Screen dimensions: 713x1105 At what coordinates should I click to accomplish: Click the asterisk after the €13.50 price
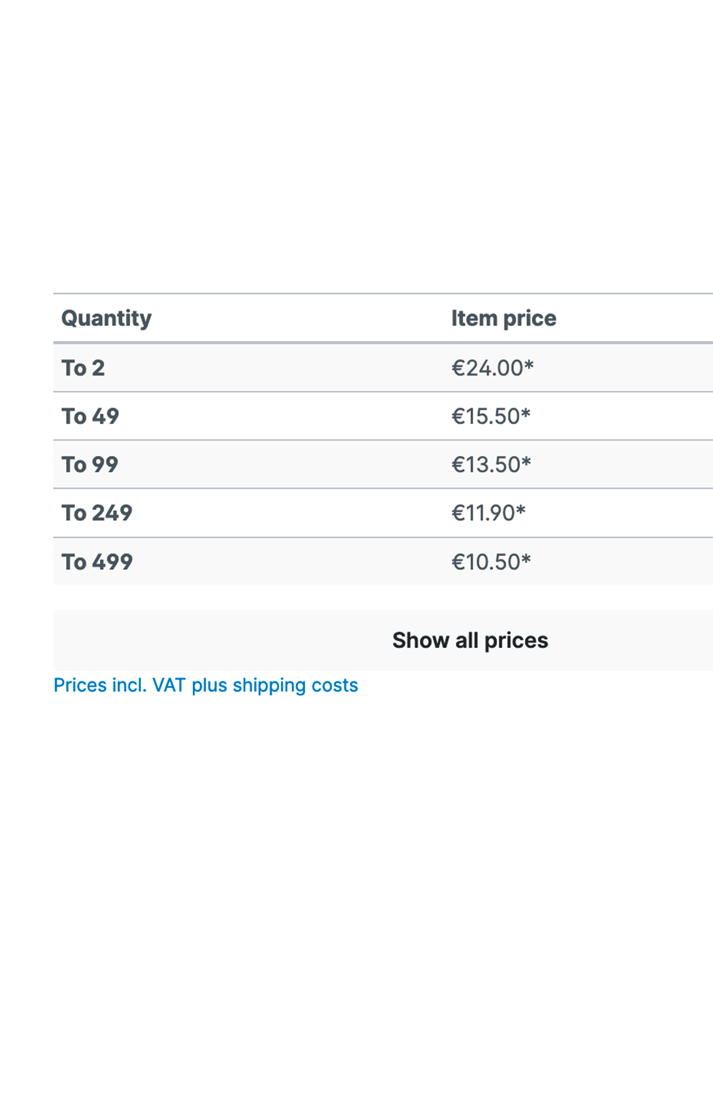click(526, 461)
